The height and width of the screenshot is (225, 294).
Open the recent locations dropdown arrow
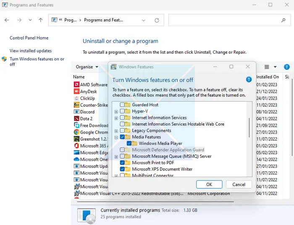click(x=30, y=20)
